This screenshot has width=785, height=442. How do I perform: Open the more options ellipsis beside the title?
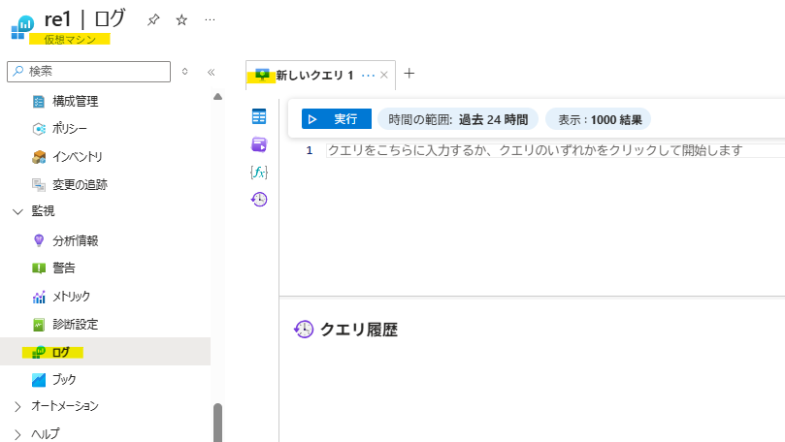point(210,19)
